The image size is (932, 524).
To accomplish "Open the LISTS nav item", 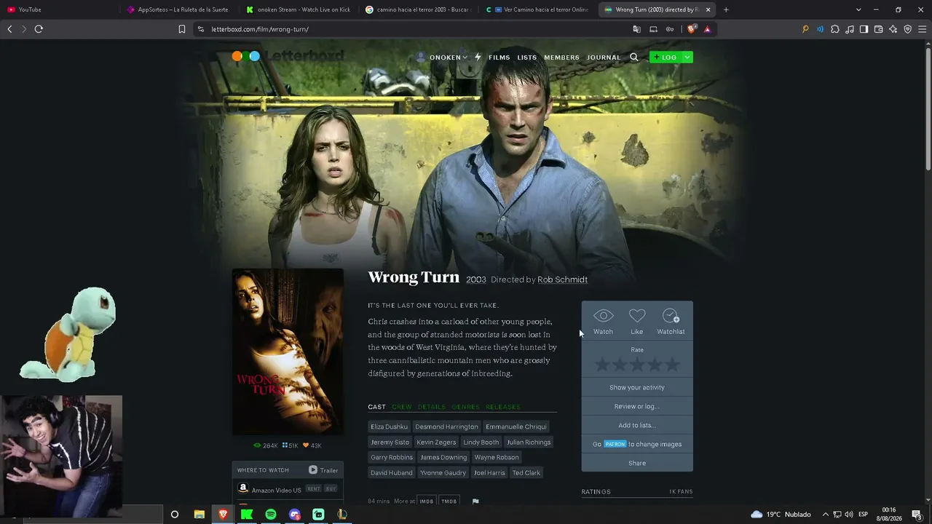I will pos(527,57).
